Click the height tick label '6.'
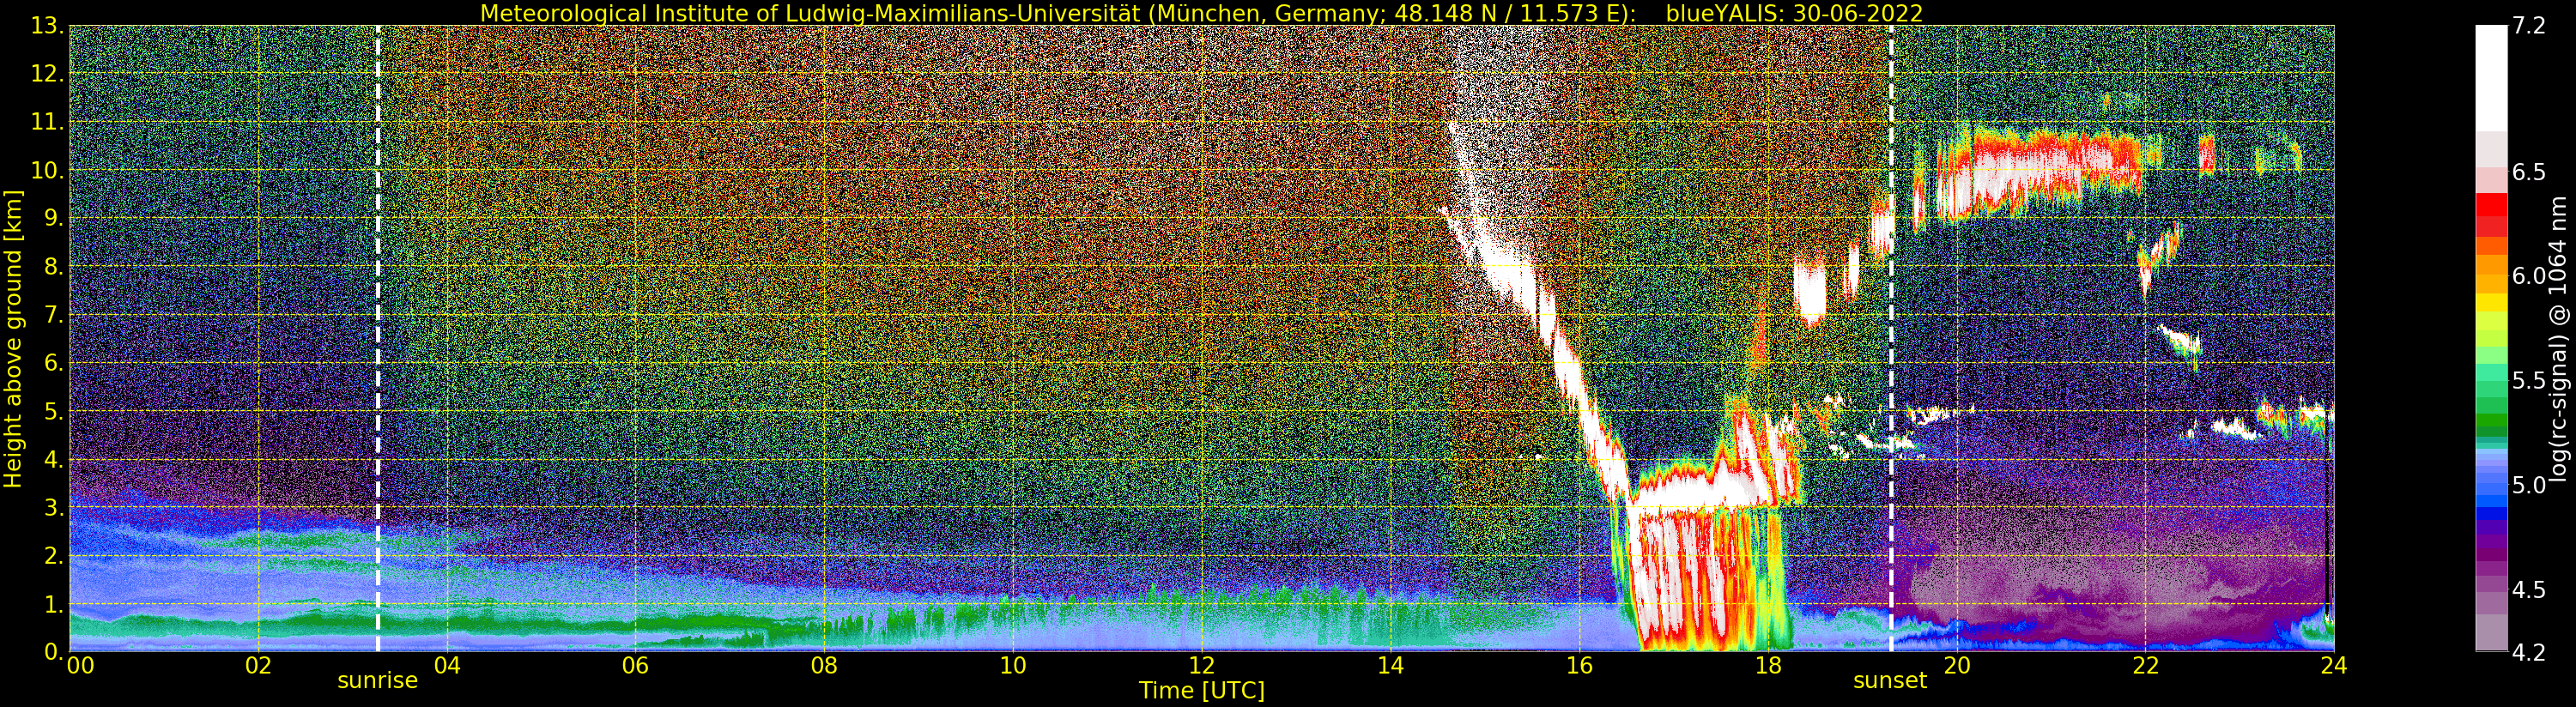 coord(54,363)
